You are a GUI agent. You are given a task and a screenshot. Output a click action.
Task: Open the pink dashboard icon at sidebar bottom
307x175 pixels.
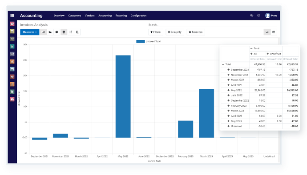[x=12, y=99]
